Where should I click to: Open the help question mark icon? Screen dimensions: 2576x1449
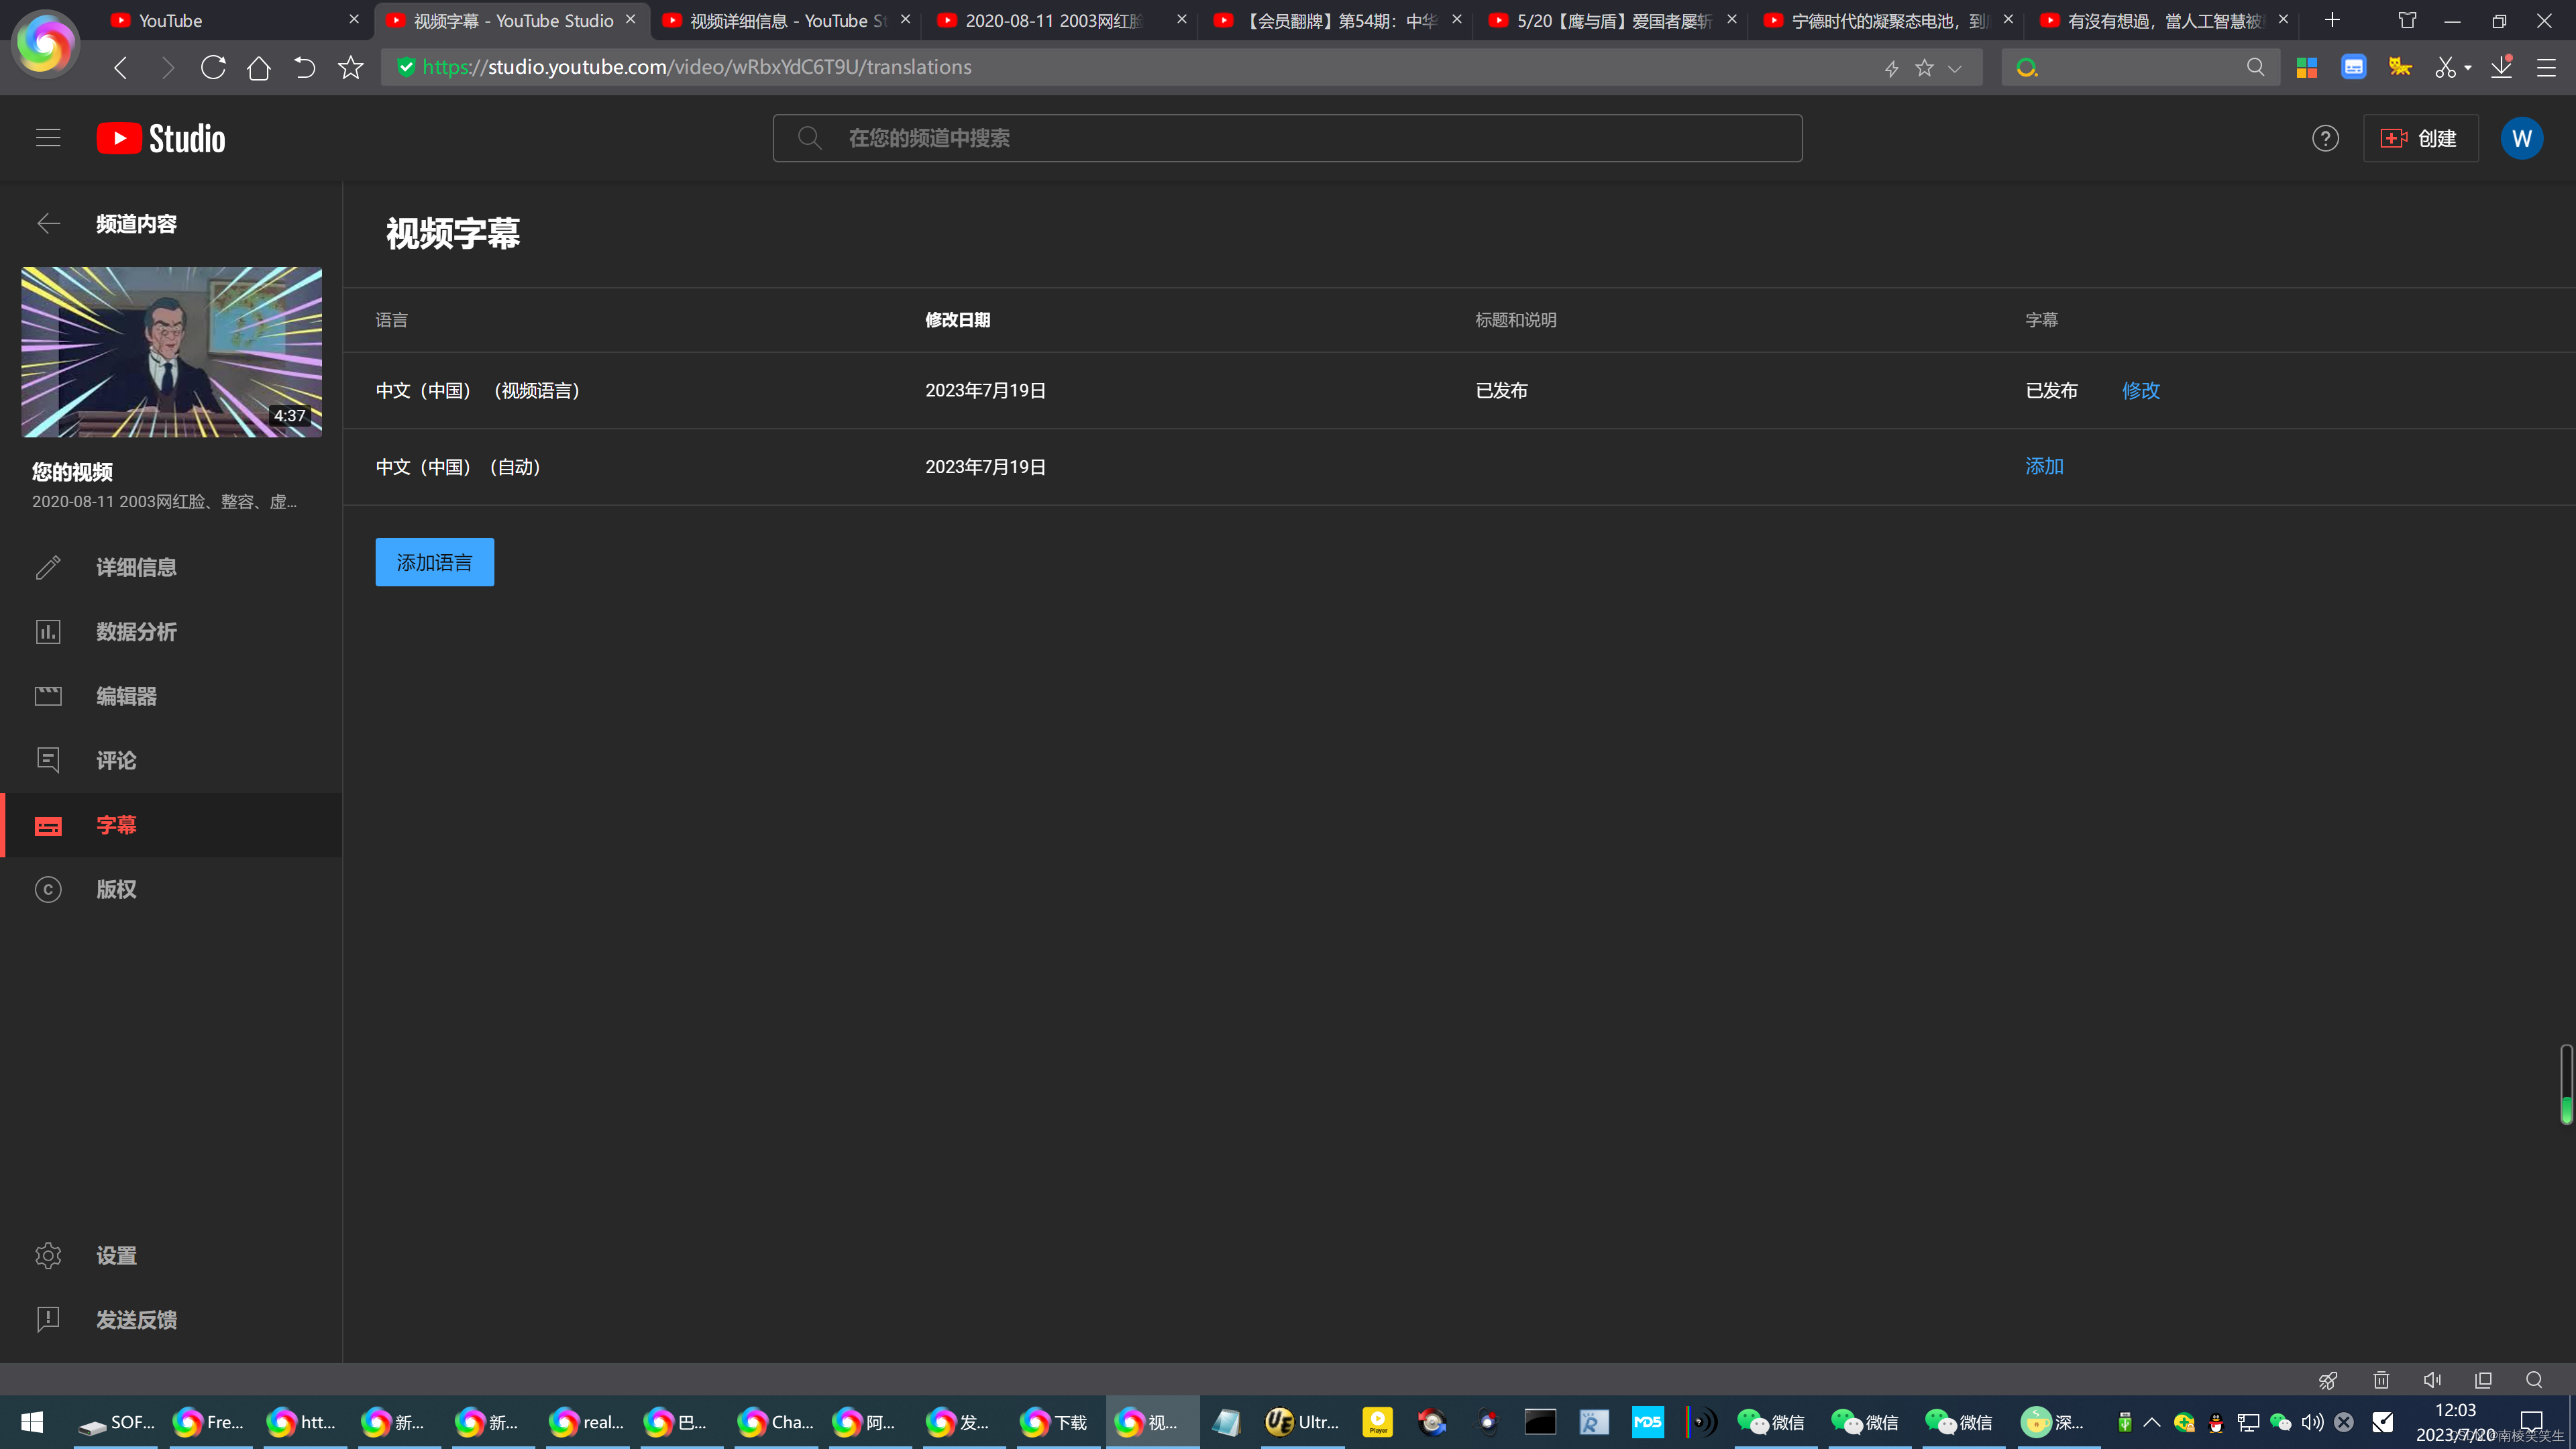coord(2325,138)
